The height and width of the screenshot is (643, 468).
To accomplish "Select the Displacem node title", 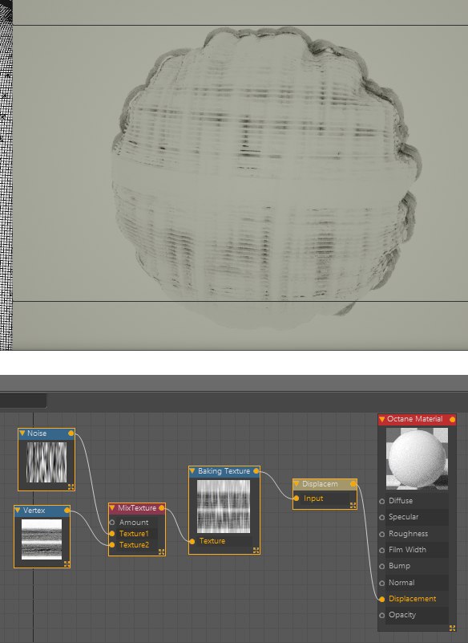I will (x=320, y=484).
